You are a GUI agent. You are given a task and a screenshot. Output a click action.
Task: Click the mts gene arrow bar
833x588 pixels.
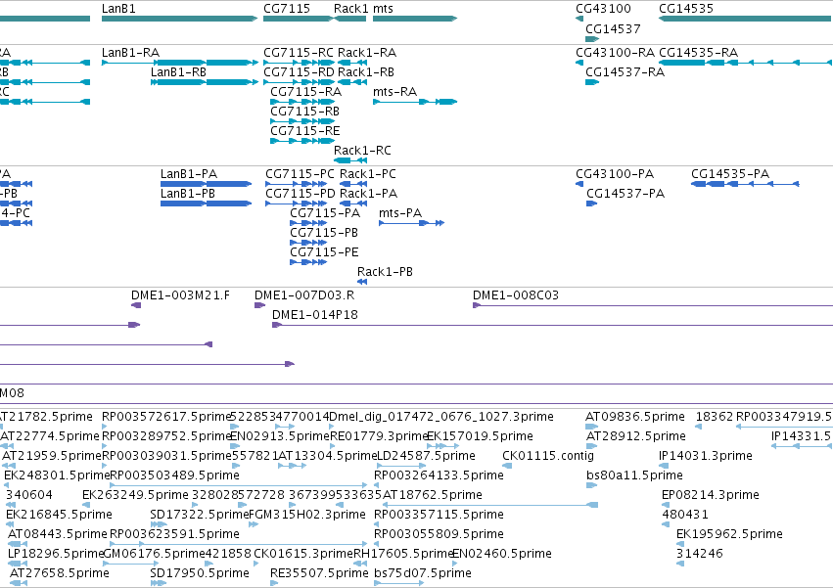click(415, 19)
